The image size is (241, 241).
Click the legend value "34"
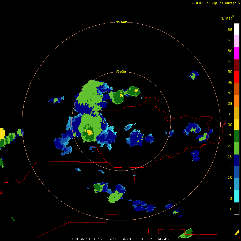[230, 114]
